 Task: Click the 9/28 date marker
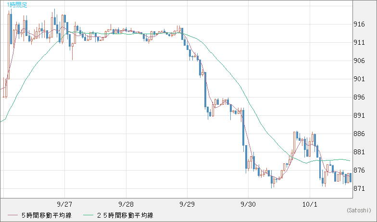point(126,204)
